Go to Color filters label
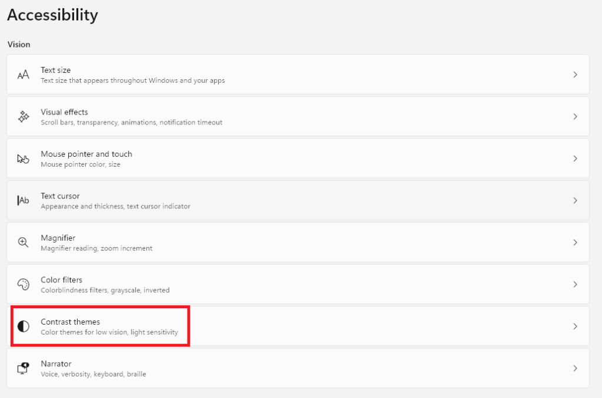 [62, 280]
